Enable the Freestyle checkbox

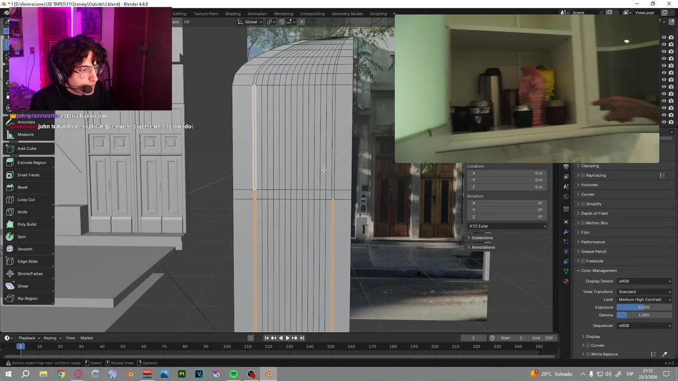(583, 261)
